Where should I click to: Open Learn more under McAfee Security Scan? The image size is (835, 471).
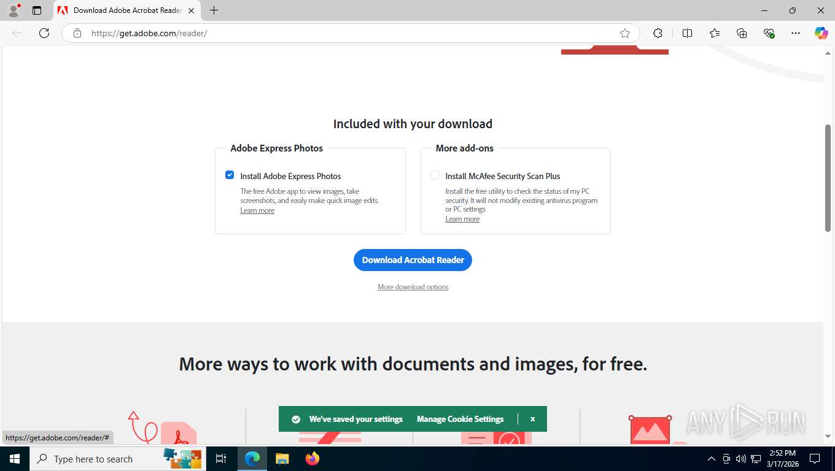pos(462,219)
